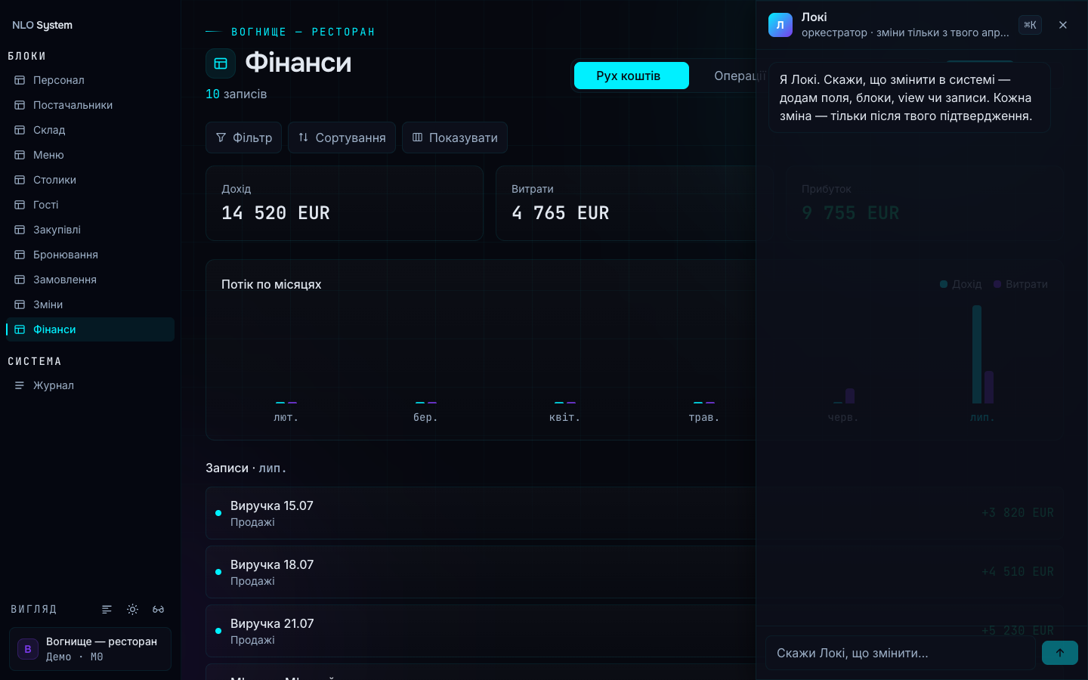Select the лют. month in chart
1088x680 pixels.
286,417
